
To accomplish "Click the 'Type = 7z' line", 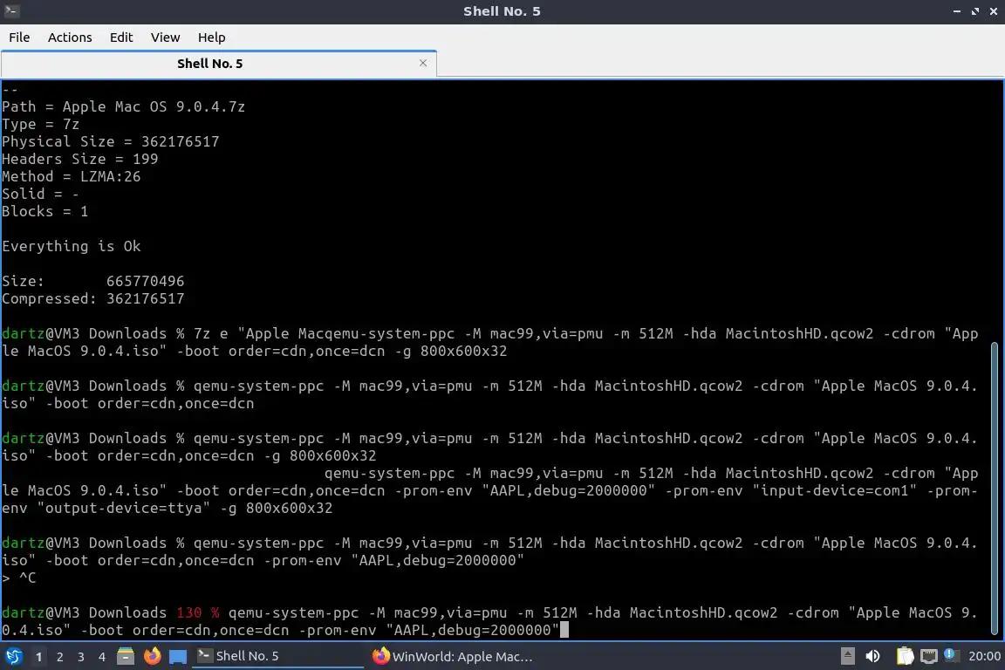I will click(x=40, y=125).
